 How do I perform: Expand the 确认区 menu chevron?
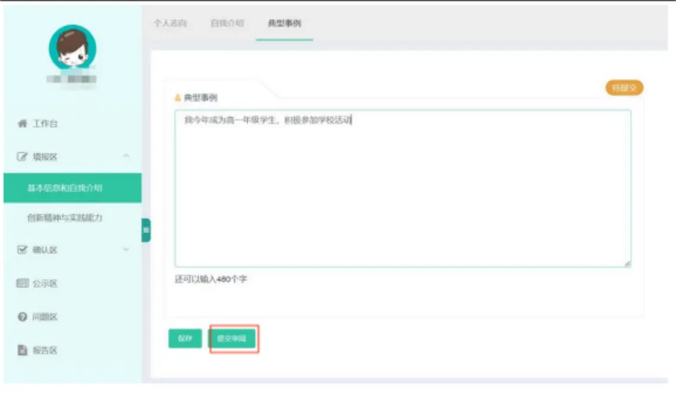(126, 250)
